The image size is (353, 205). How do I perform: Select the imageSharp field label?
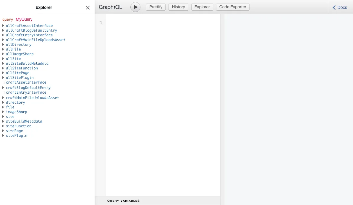tap(17, 112)
